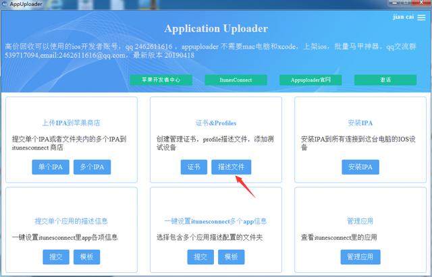This screenshot has width=432, height=277.
Task: Click the 安装IPA blue button
Action: pos(360,167)
